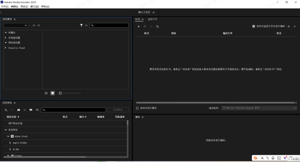Screen dimensions: 300x162
Task: Click the back arrow in Media Browser
Action: click(x=34, y=25)
